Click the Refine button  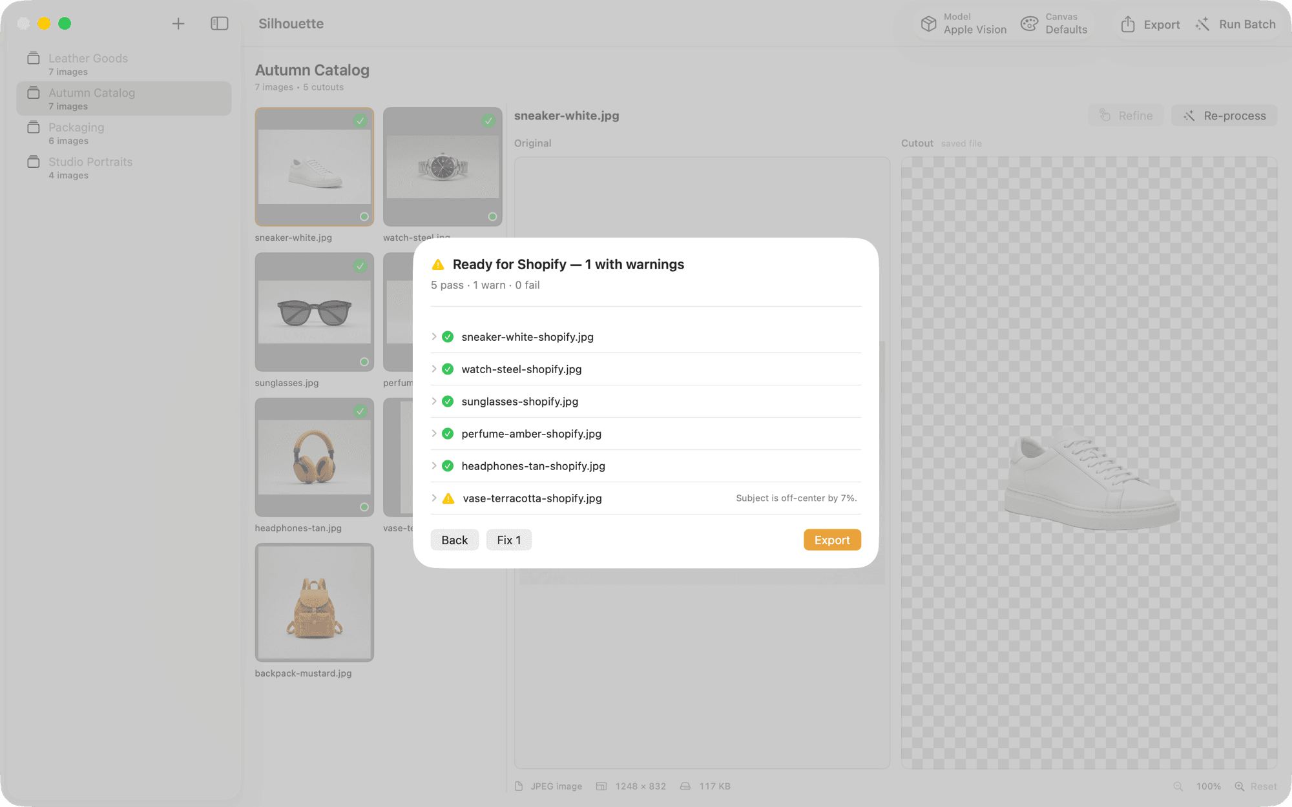click(1126, 116)
